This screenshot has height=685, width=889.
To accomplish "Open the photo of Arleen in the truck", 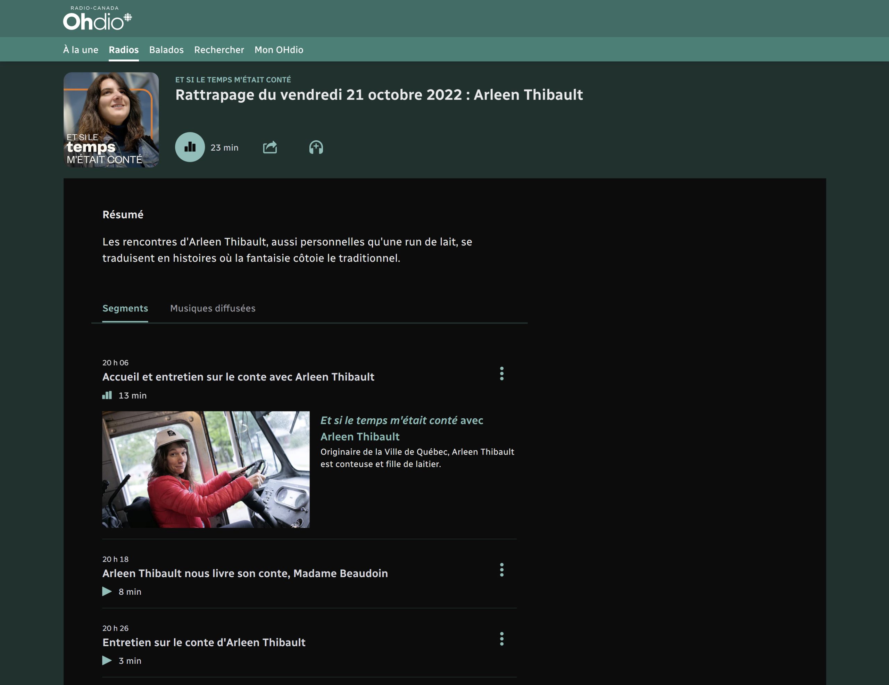I will point(206,469).
